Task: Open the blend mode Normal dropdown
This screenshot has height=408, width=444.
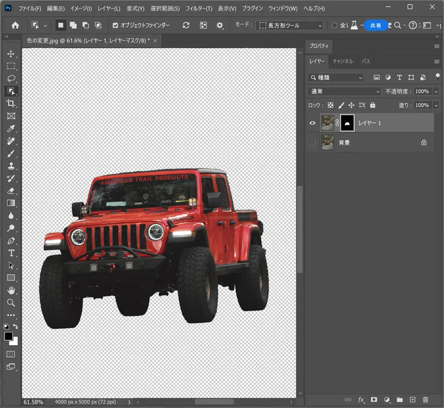Action: [344, 91]
